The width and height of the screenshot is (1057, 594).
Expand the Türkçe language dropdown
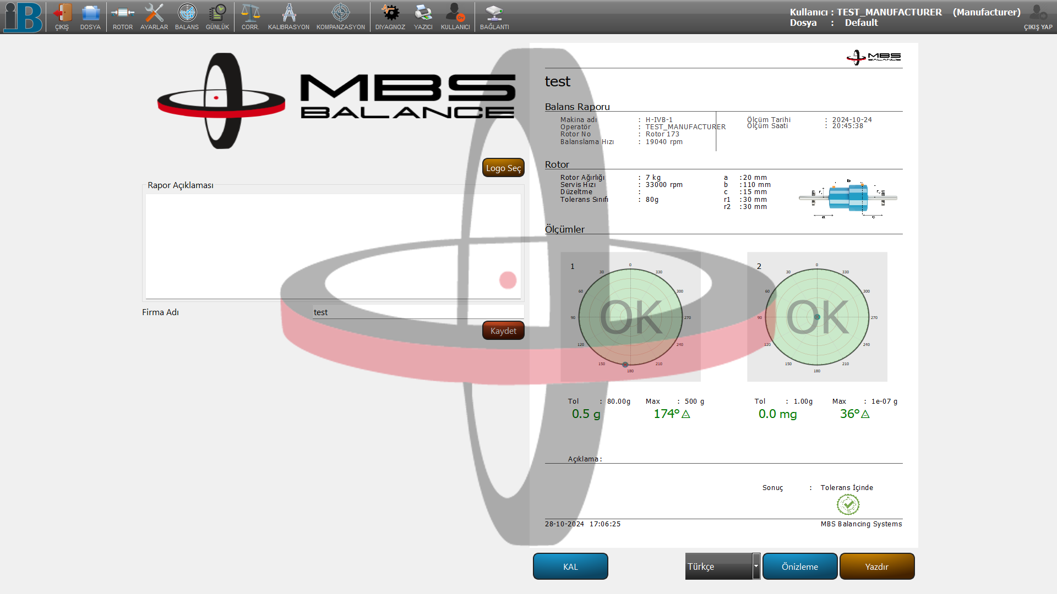tap(756, 566)
